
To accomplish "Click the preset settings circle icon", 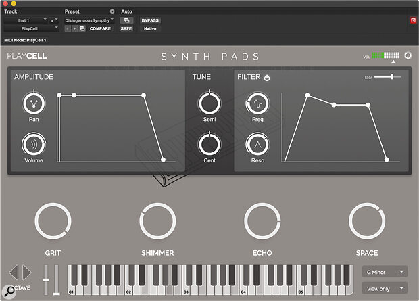I will [x=112, y=11].
